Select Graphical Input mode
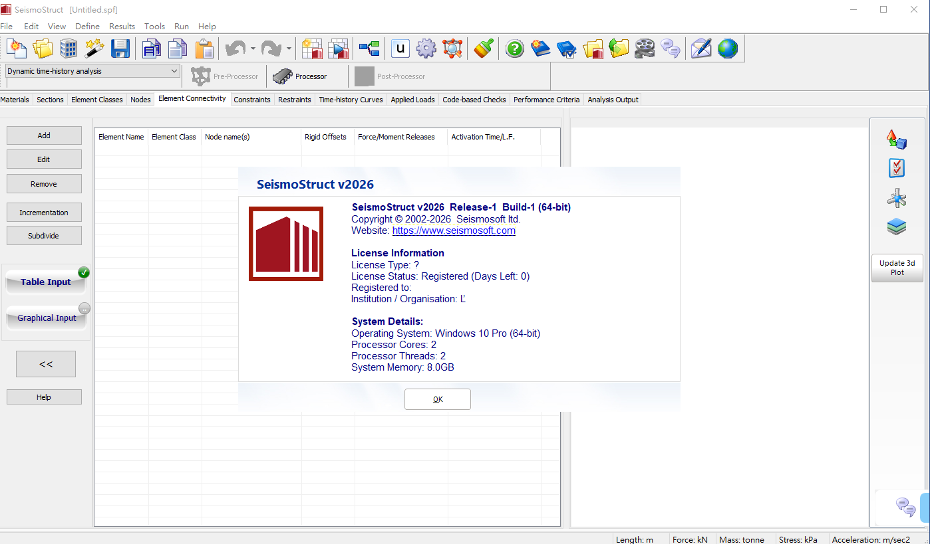This screenshot has height=544, width=930. click(x=47, y=317)
